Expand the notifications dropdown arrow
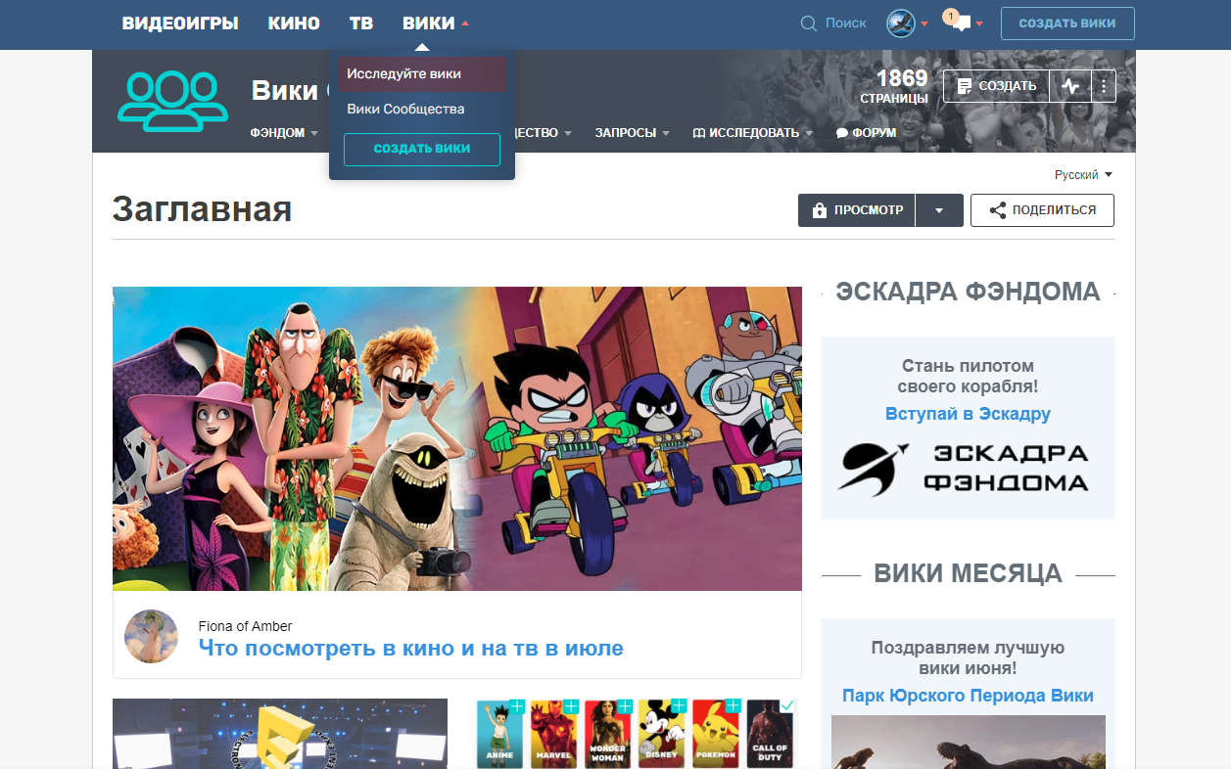The width and height of the screenshot is (1231, 769). pos(979,24)
